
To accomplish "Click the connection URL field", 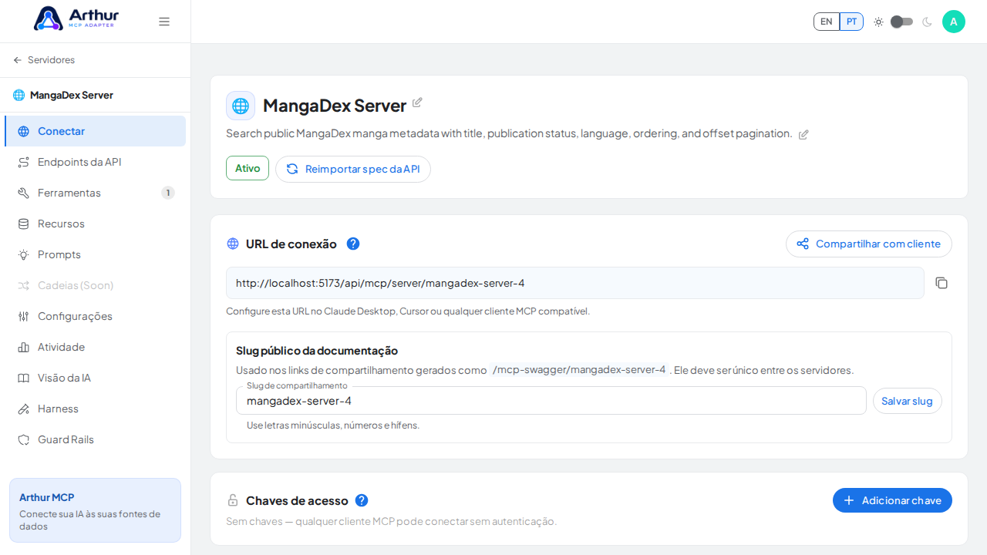I will tap(574, 283).
